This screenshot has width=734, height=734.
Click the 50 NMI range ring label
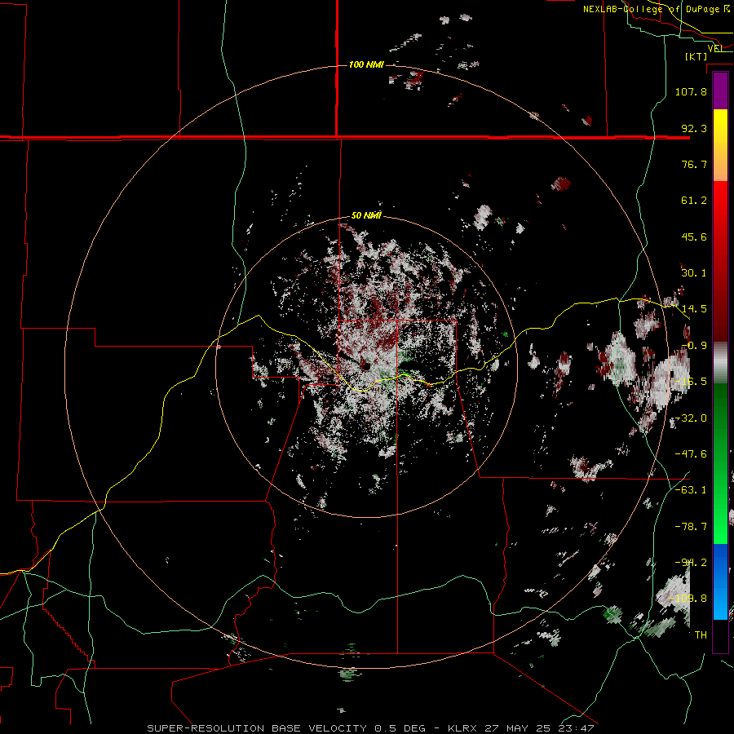click(x=366, y=215)
